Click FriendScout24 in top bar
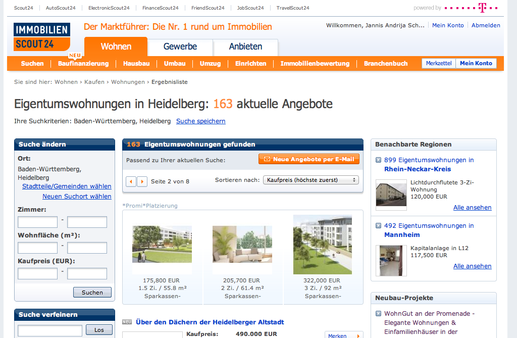This screenshot has width=517, height=338. [208, 8]
